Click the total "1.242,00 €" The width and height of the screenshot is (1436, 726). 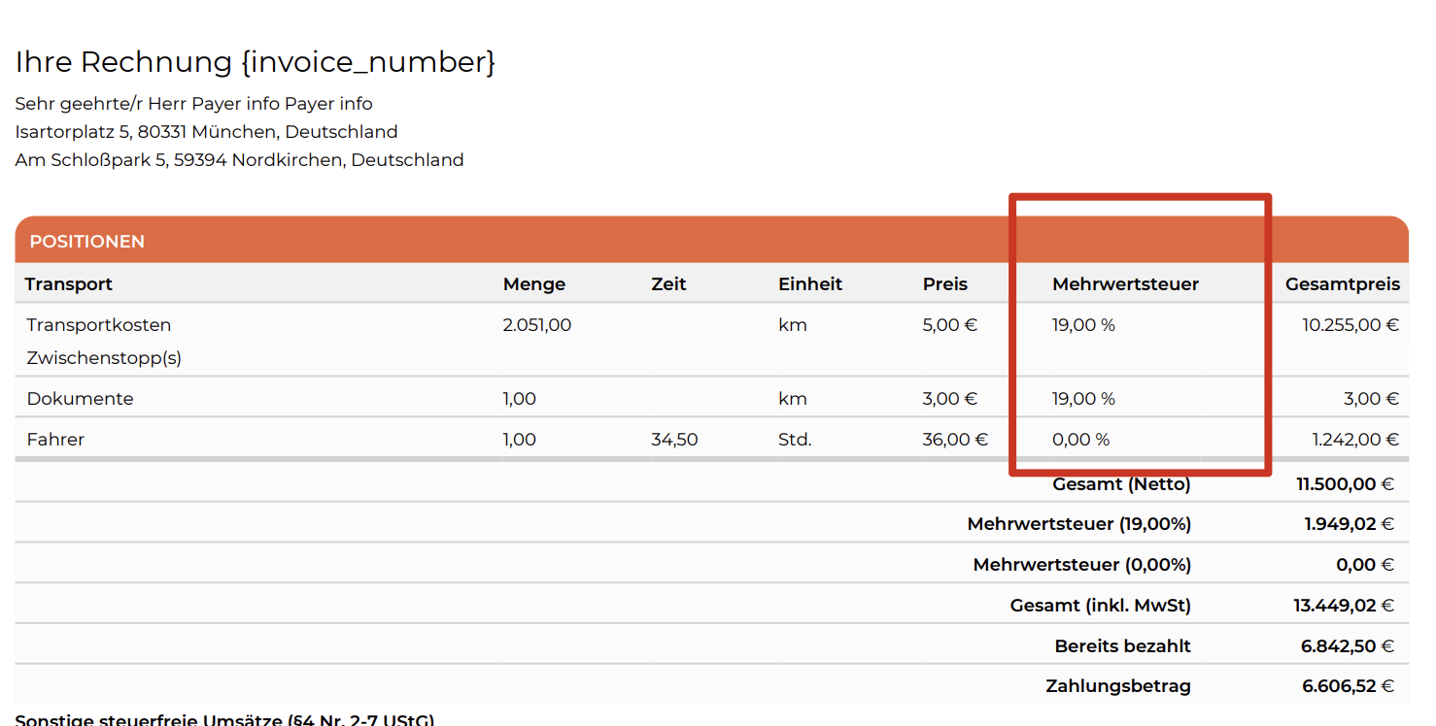1356,440
